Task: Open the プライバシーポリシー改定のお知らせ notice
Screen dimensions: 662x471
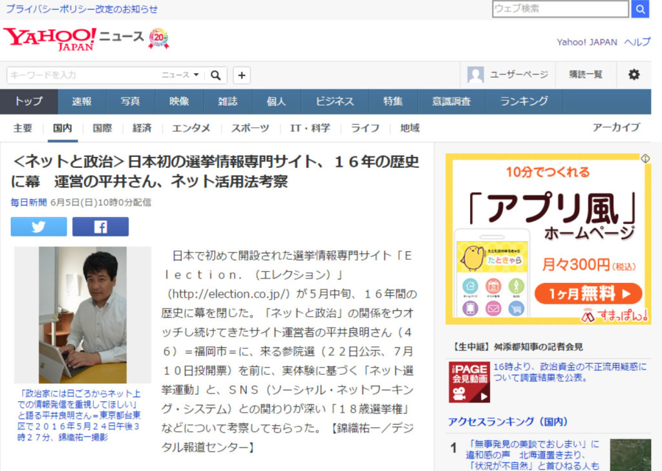Action: pyautogui.click(x=81, y=9)
